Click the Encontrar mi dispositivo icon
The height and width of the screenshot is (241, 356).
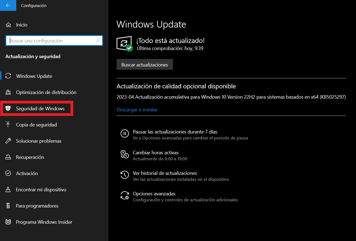8,189
